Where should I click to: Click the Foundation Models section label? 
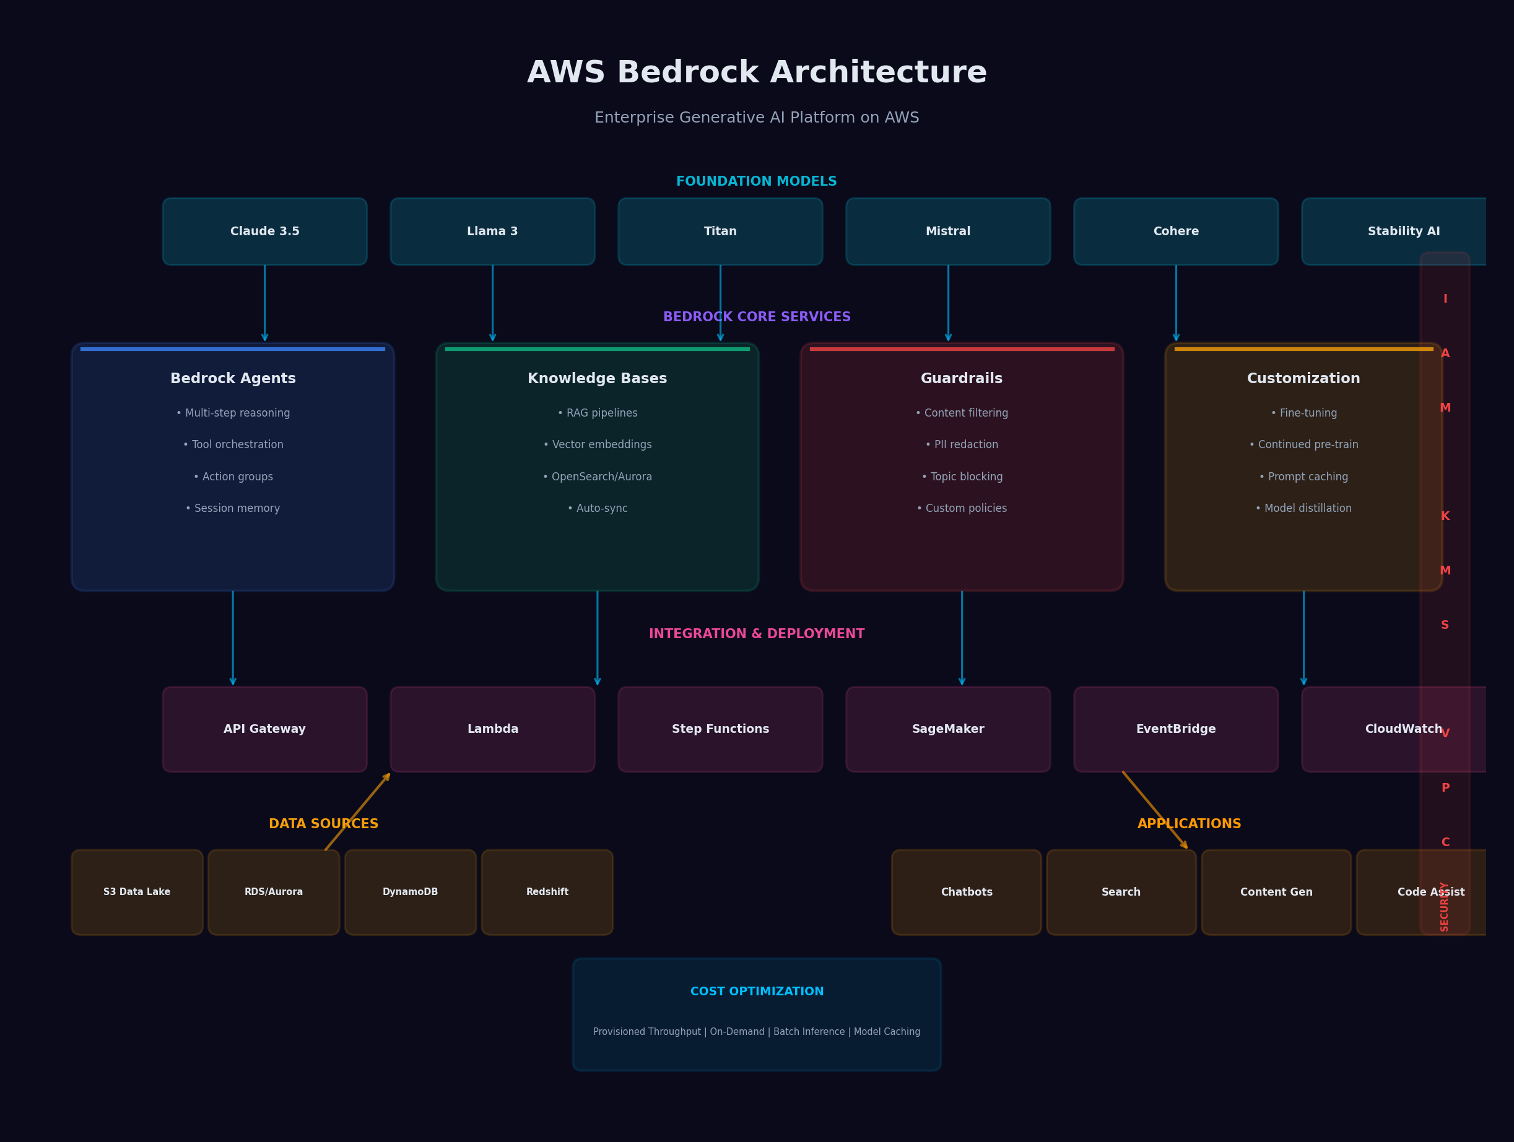[756, 181]
